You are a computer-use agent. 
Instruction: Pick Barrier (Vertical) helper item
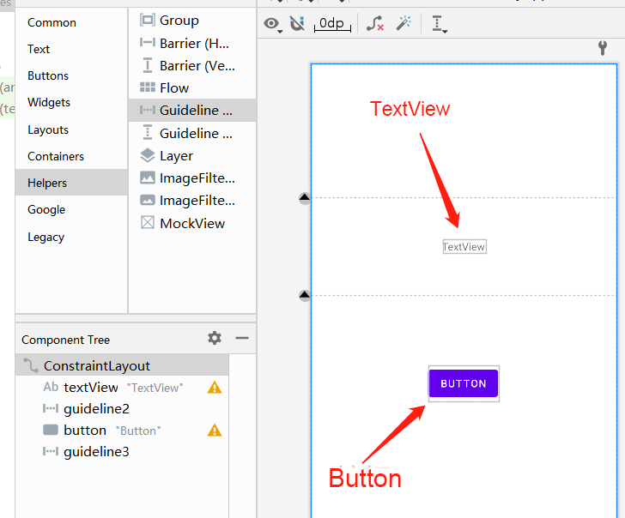click(x=192, y=65)
